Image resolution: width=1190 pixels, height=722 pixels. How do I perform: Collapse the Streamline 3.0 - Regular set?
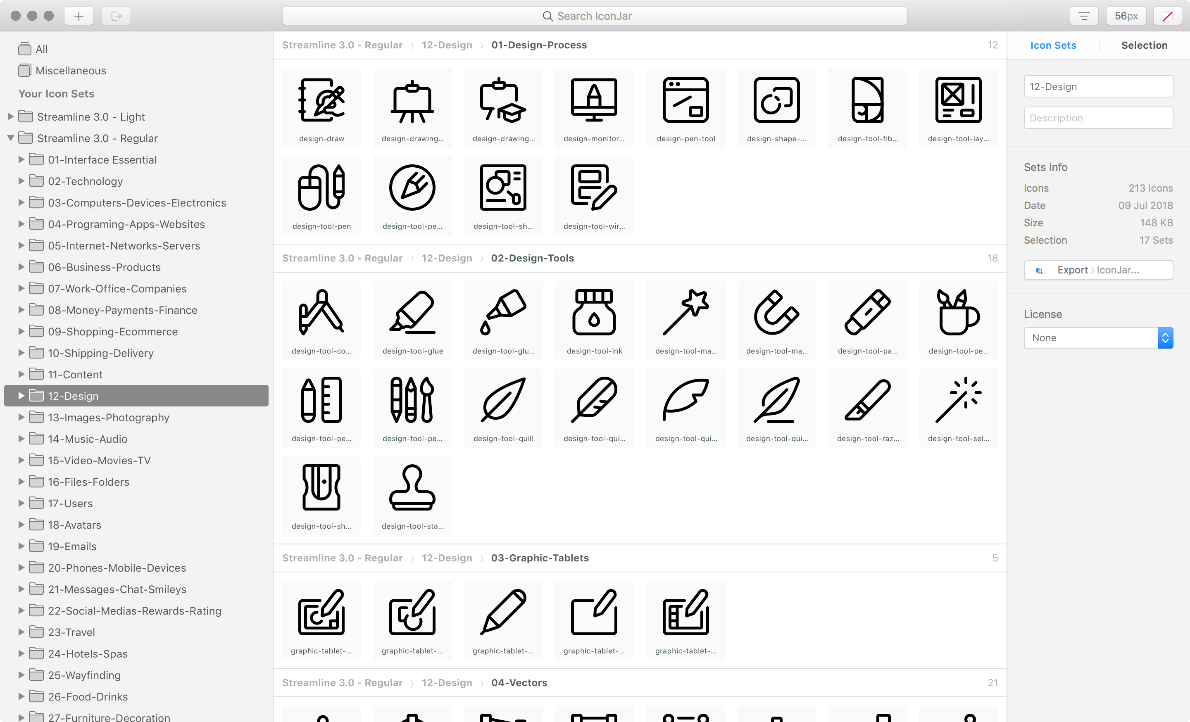tap(10, 138)
